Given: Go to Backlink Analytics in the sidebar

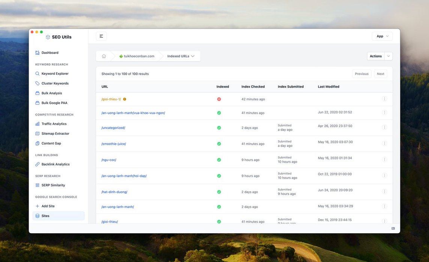Looking at the screenshot, I should click(x=55, y=164).
